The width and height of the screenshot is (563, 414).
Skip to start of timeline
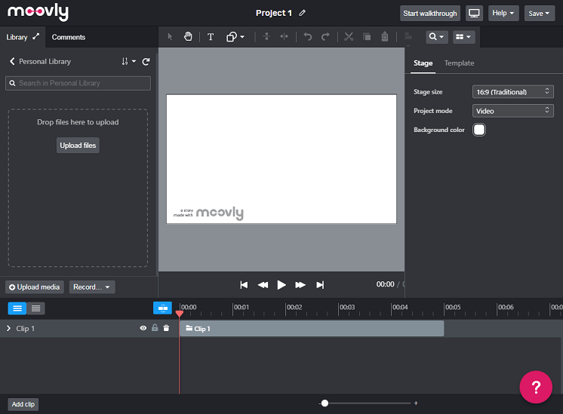(x=244, y=285)
